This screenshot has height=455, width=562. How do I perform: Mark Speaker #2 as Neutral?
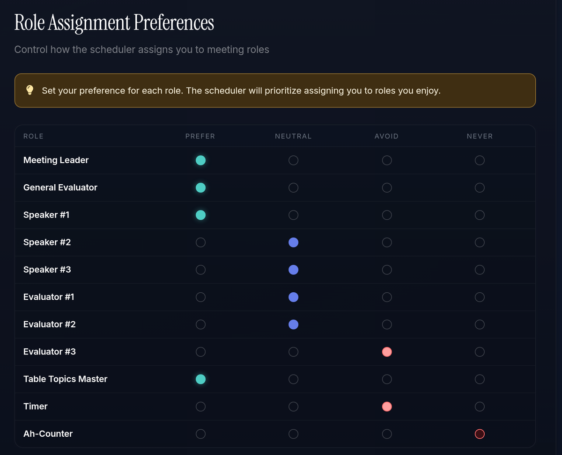293,242
